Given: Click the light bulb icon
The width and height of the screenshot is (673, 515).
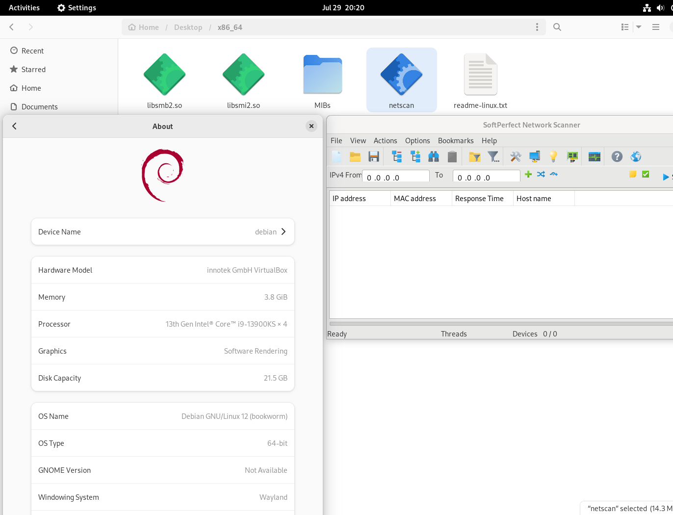Looking at the screenshot, I should [x=553, y=156].
